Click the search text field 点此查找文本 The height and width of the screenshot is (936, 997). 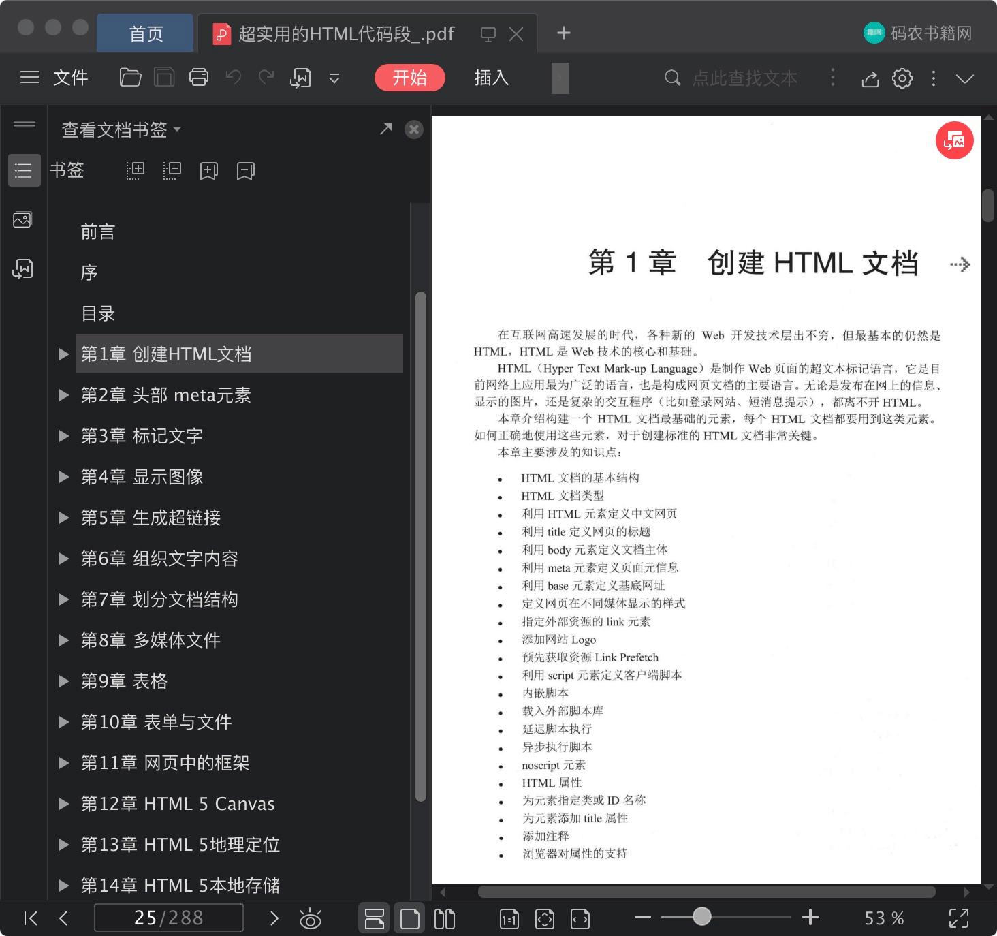pos(745,78)
